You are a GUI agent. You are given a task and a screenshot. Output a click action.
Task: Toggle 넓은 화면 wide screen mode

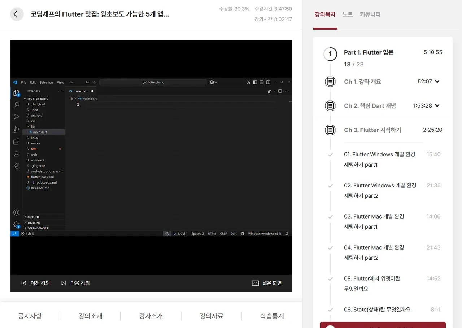(x=267, y=283)
